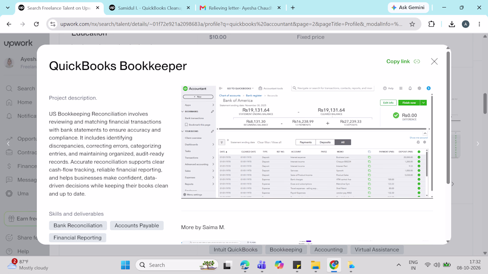
Task: Go to next portfolio item arrow
Action: [478, 143]
